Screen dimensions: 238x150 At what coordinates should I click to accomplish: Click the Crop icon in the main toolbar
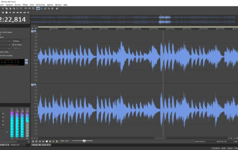[21, 8]
